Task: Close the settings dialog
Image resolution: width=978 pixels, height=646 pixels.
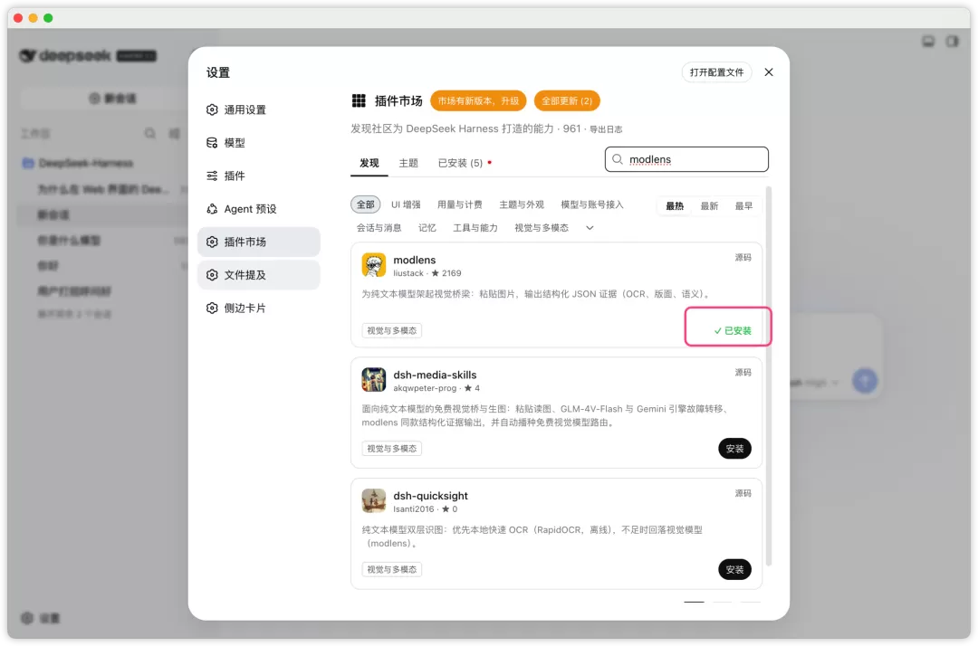Action: 769,72
